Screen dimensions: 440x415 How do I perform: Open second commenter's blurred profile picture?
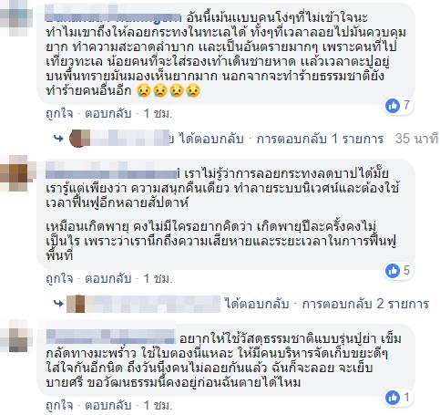pos(18,173)
